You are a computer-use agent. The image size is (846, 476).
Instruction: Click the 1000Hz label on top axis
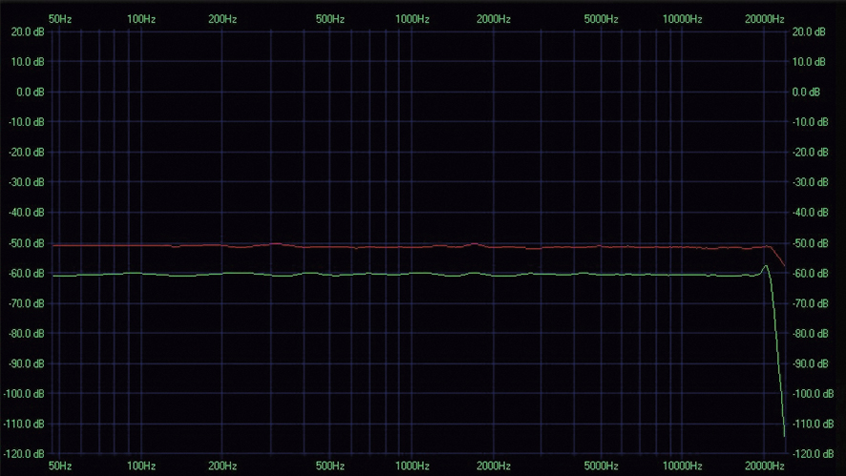[412, 19]
